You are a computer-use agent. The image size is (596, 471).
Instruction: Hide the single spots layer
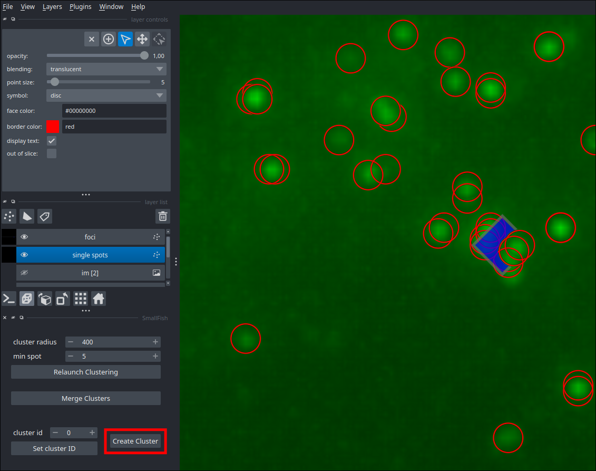tap(24, 255)
